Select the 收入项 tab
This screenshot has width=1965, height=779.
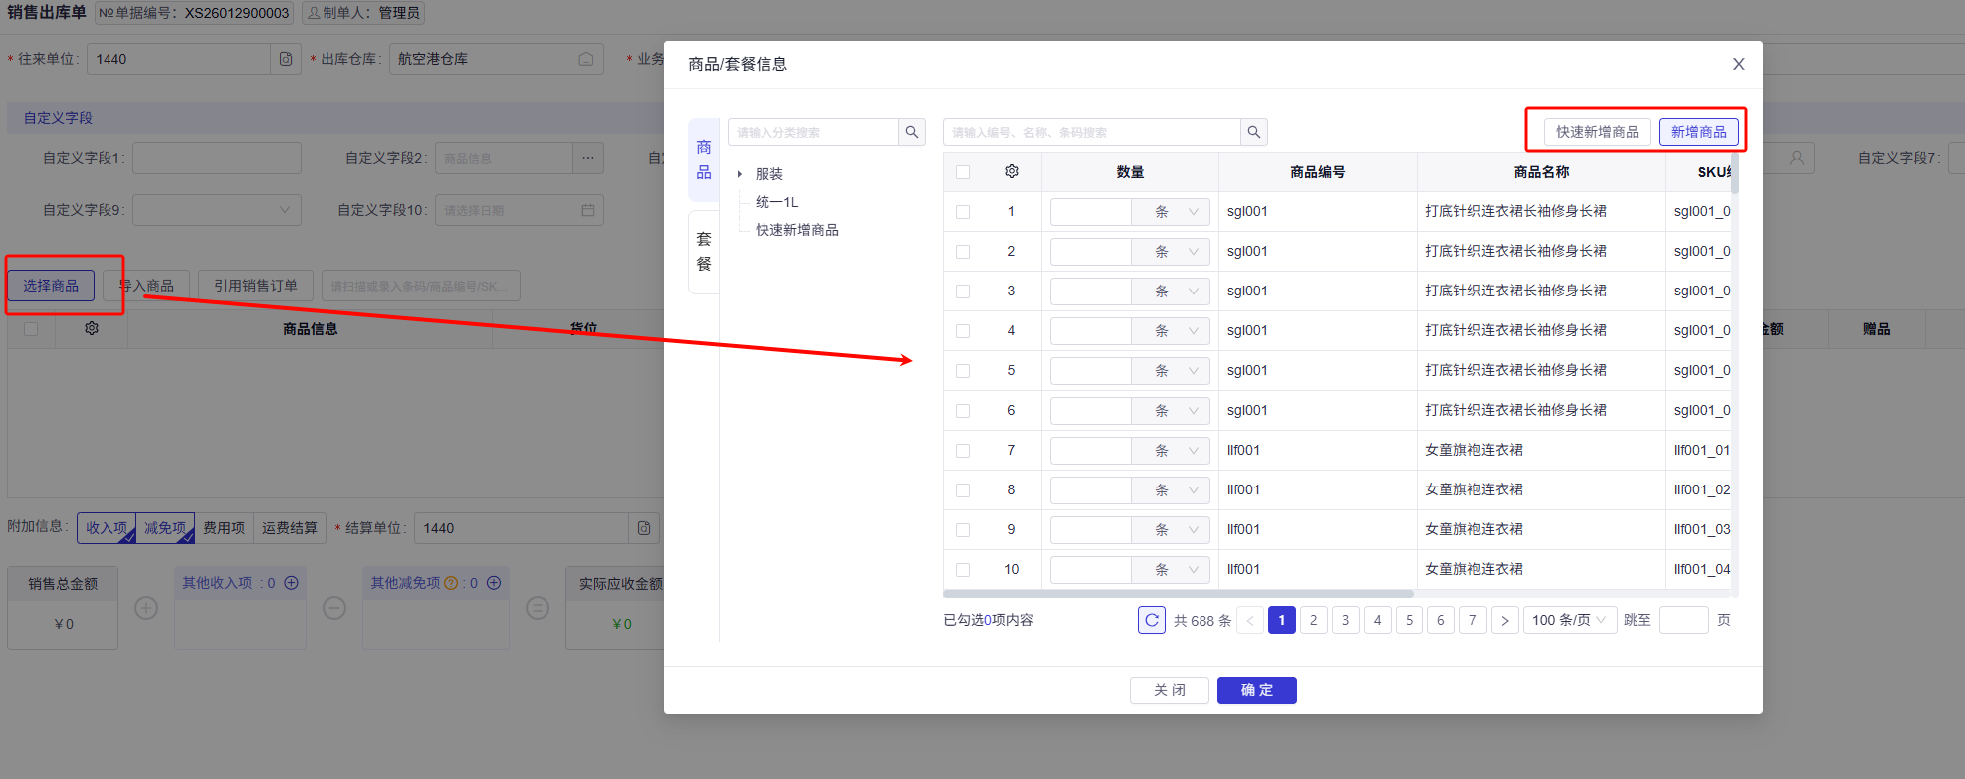click(107, 528)
